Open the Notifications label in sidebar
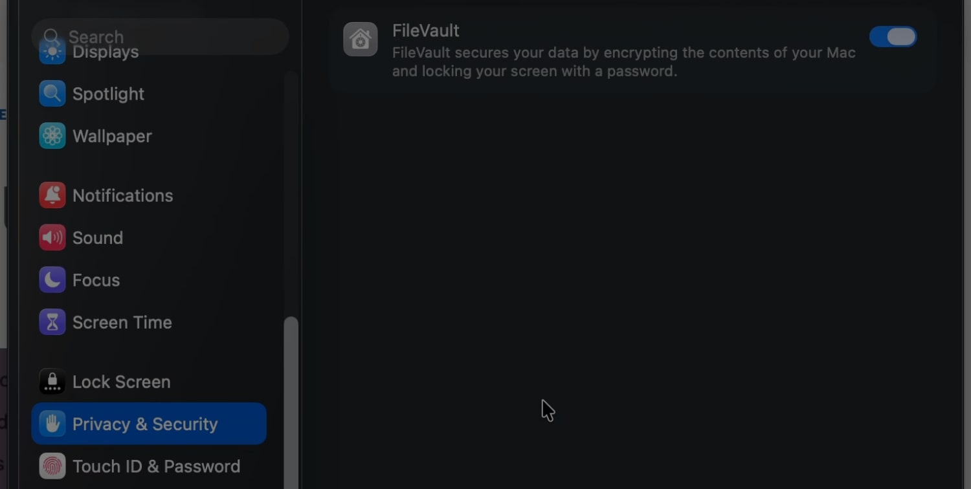The width and height of the screenshot is (971, 489). pos(123,195)
